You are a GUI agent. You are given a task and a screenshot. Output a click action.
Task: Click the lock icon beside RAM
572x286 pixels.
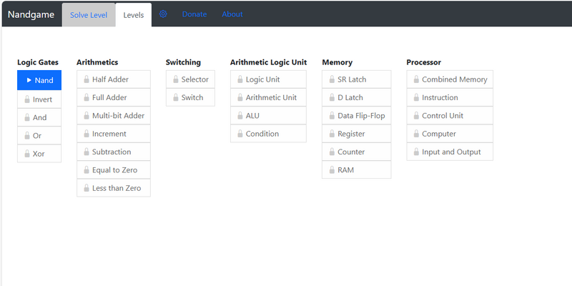coord(332,170)
